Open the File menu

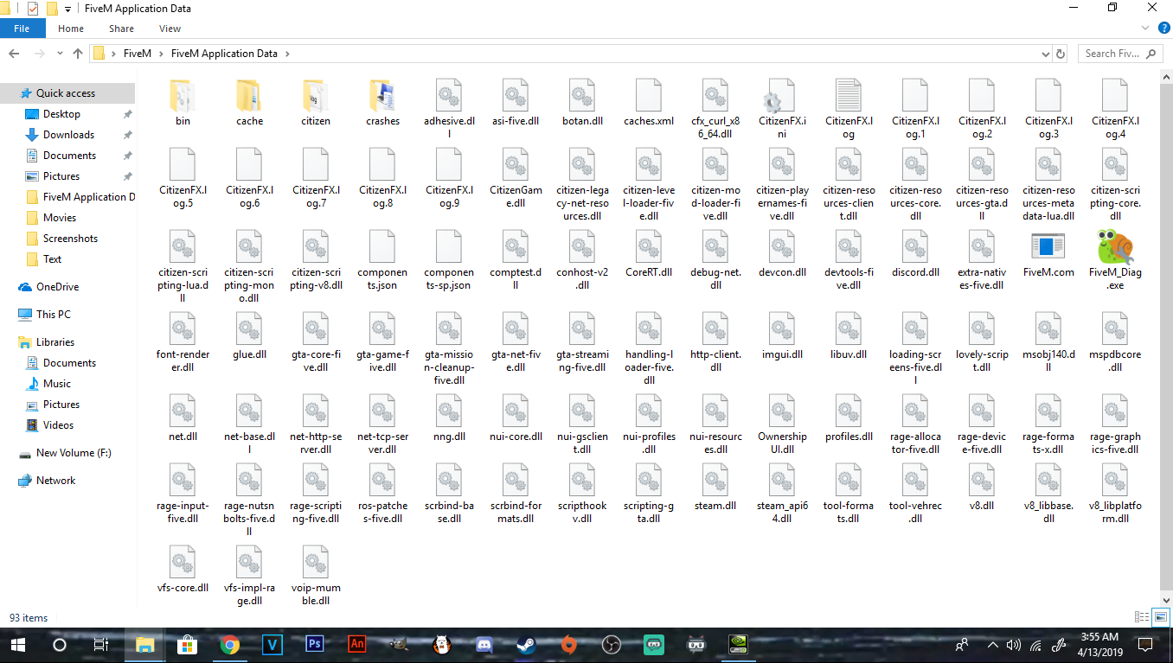point(22,29)
